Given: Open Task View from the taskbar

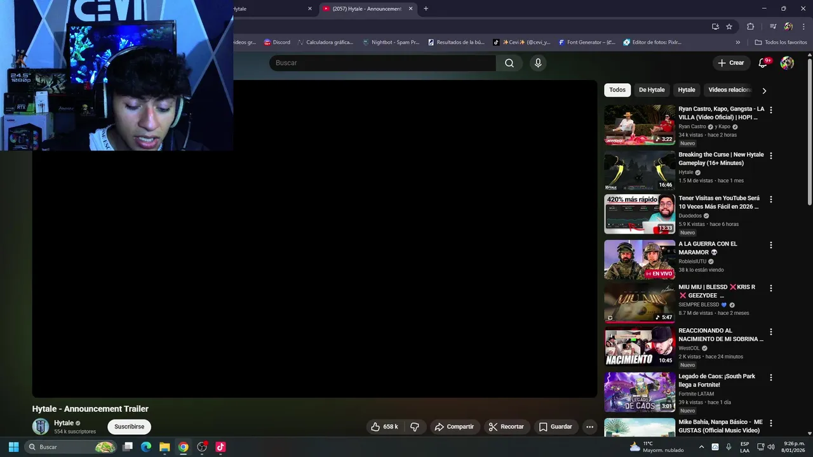Looking at the screenshot, I should (128, 447).
